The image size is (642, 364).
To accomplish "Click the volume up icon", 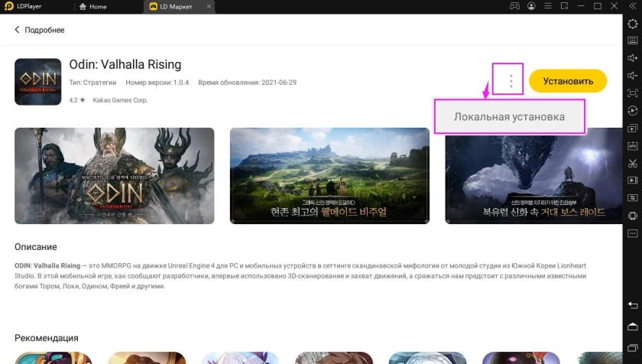I will coord(633,58).
